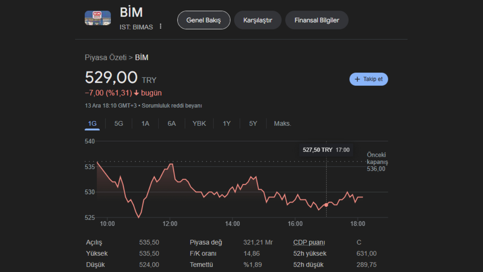This screenshot has width=483, height=272.
Task: Open the Sorumluluk reddi beyanı link
Action: click(172, 106)
